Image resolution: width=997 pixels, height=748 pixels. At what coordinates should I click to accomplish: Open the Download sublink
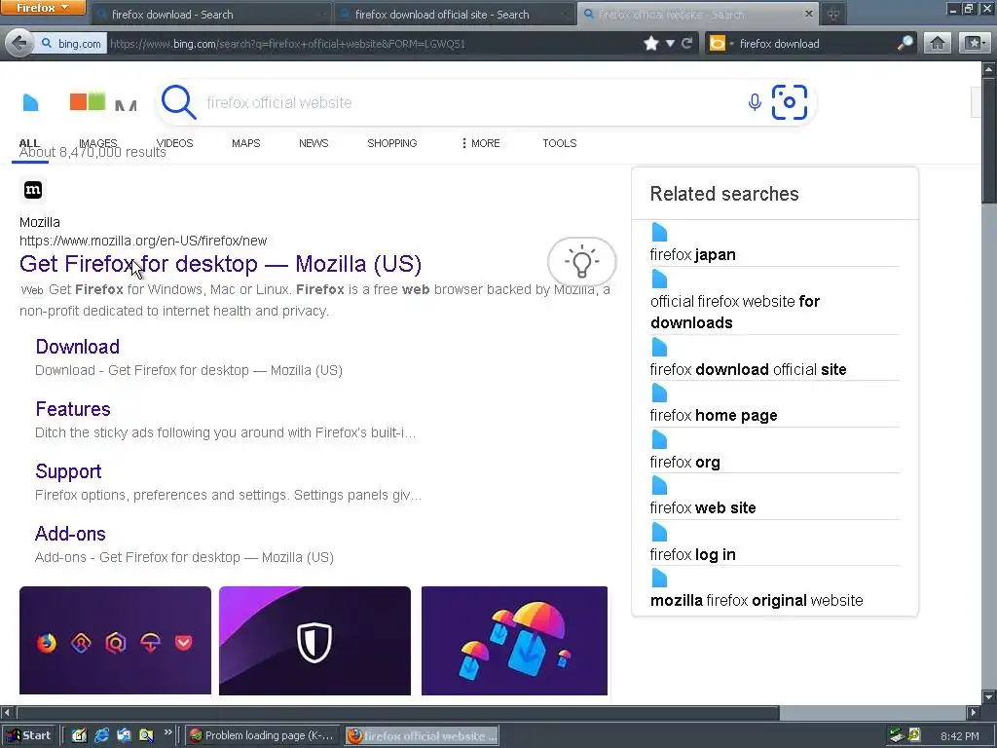click(x=78, y=347)
